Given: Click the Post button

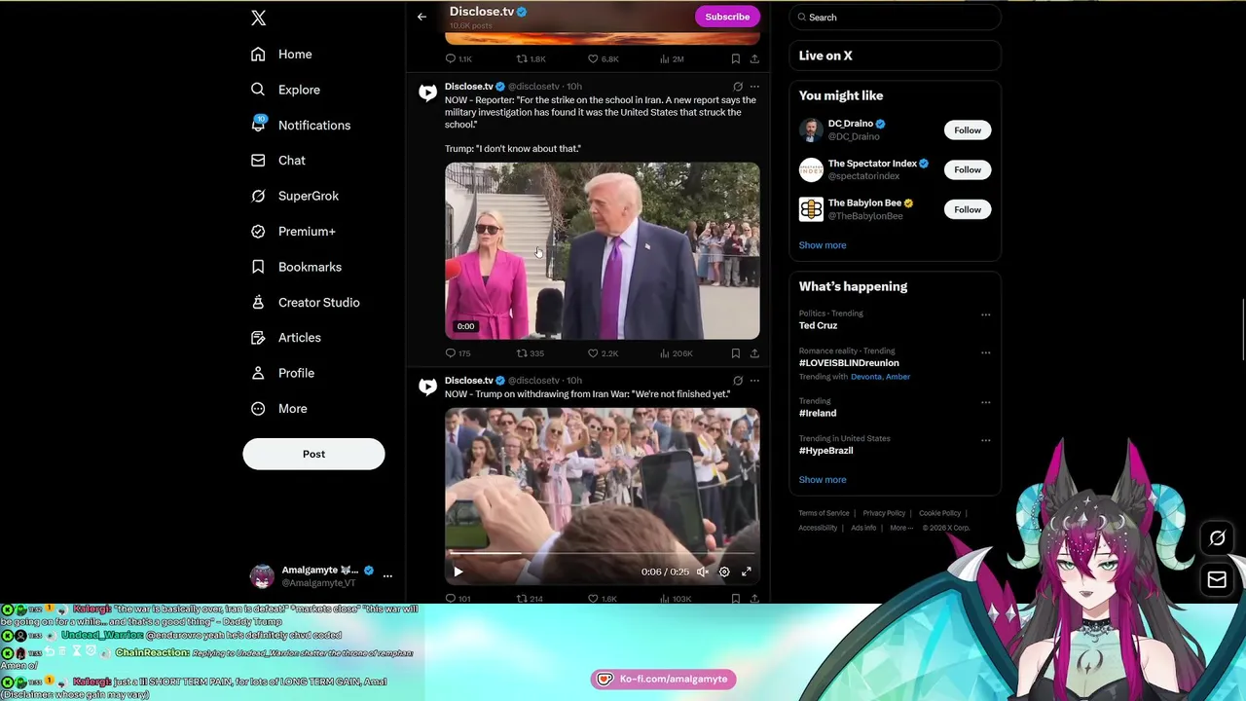Looking at the screenshot, I should tap(313, 454).
